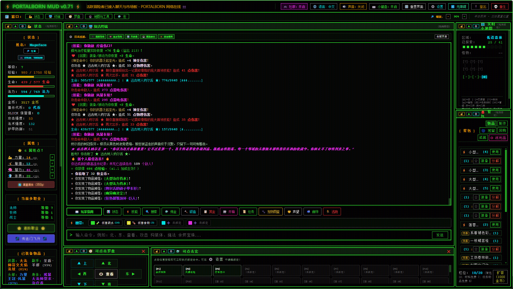Trigger the F2 风暴长枪 macro
513x289 pixels.
[197, 271]
